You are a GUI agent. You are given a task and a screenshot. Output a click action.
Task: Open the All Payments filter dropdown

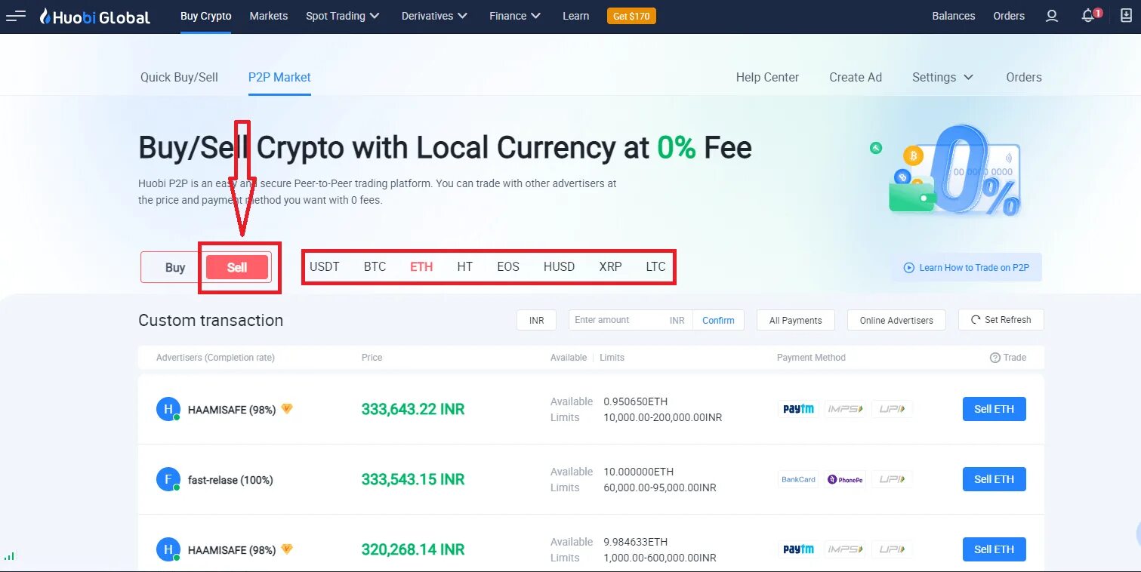tap(795, 320)
